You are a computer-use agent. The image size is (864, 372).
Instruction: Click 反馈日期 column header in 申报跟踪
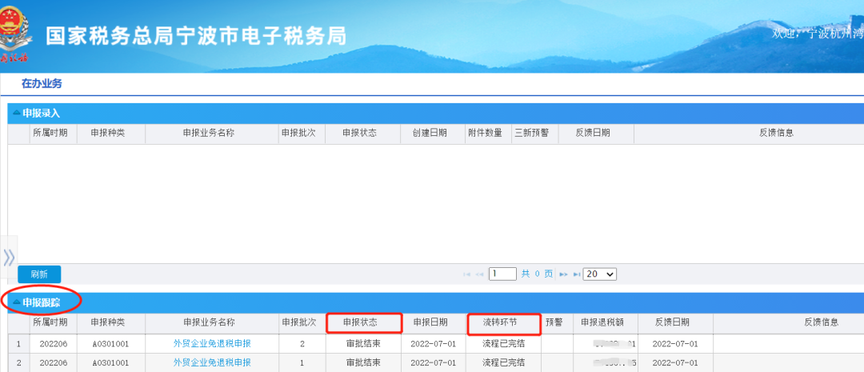[x=672, y=322]
